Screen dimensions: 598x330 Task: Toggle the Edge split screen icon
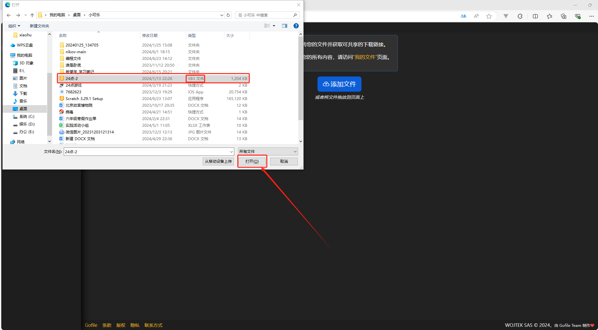click(535, 16)
